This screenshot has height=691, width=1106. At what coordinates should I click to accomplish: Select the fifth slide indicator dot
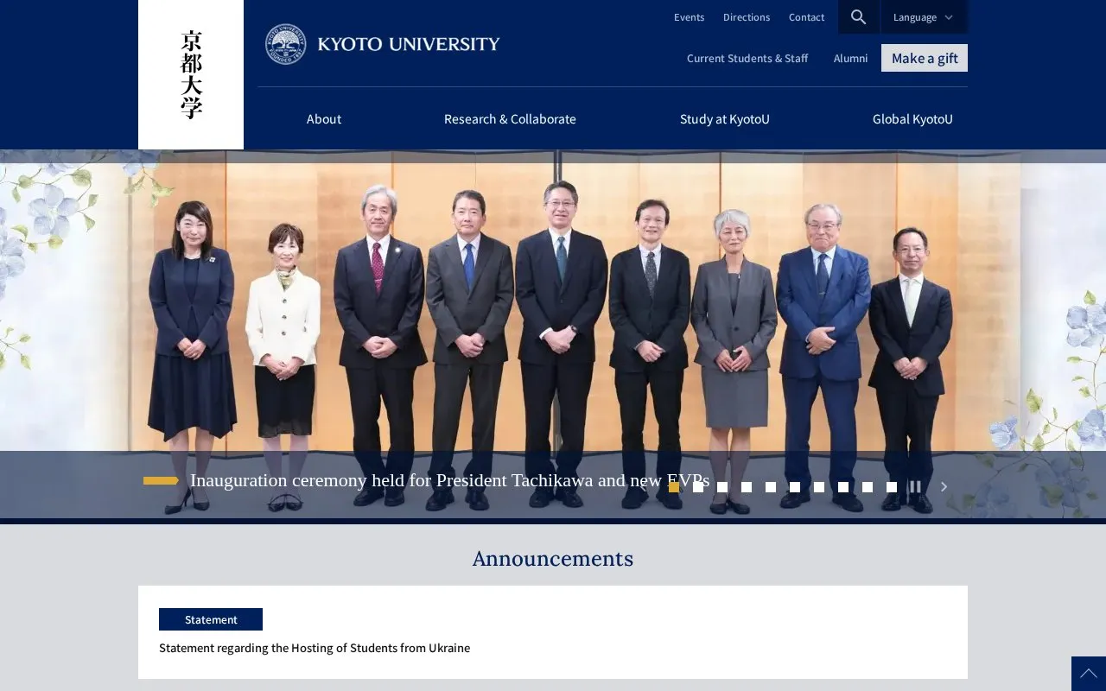(x=771, y=487)
